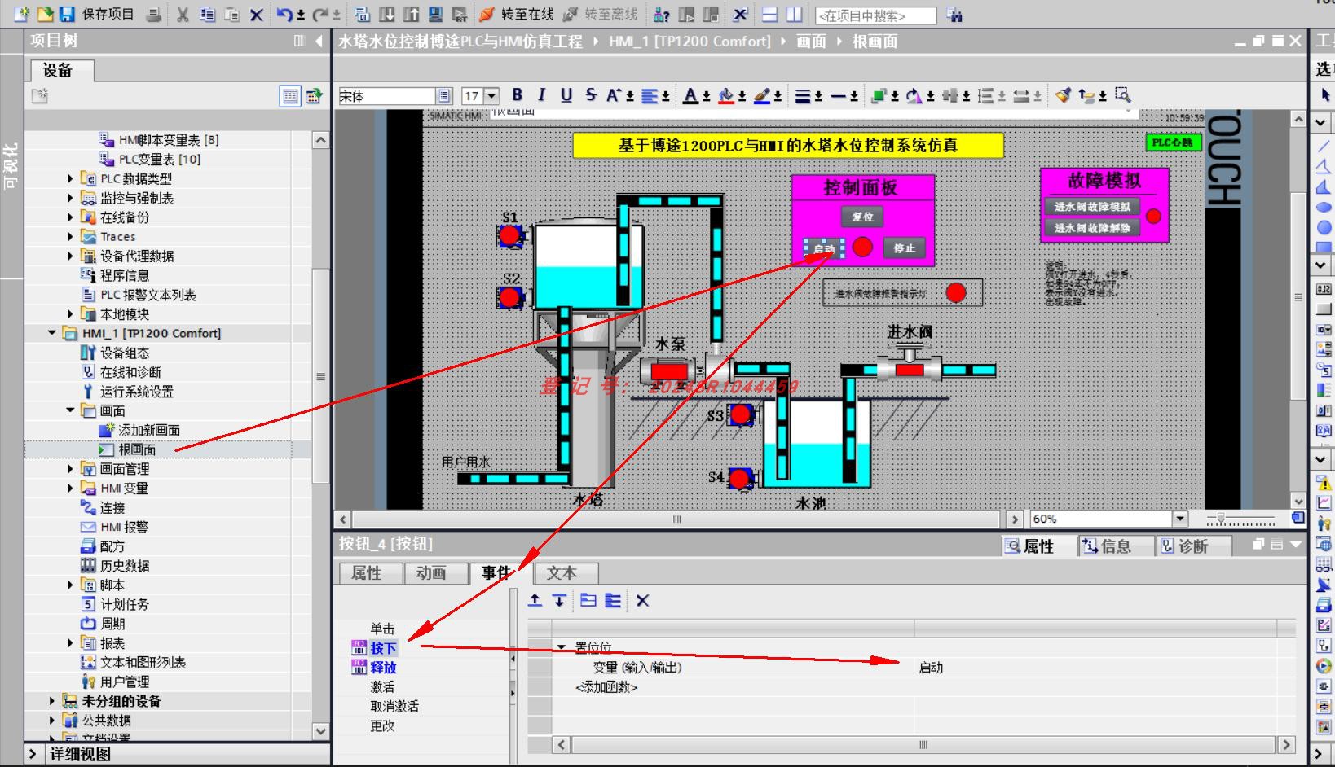
Task: Click the rotate object icon
Action: [x=914, y=95]
